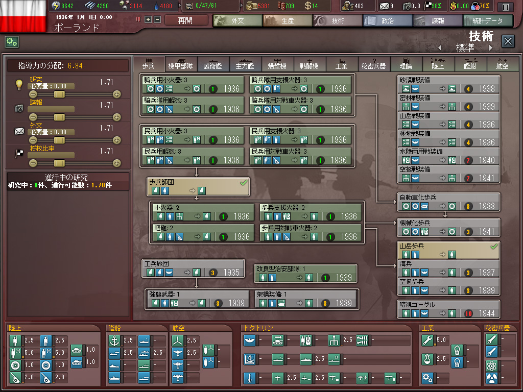Select previous preset with left arrow beside 標準

[440, 48]
